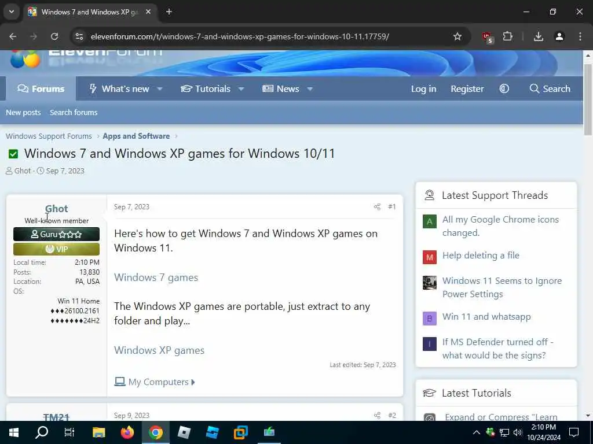Open File Explorer from the taskbar
Viewport: 593px width, 444px height.
coord(98,432)
